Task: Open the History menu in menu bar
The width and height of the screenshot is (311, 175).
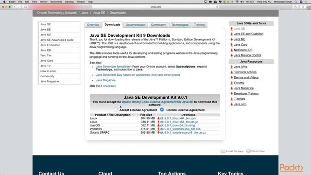Action: [43, 2]
